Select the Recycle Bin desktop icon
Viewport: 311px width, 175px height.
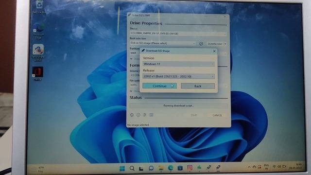39,7
